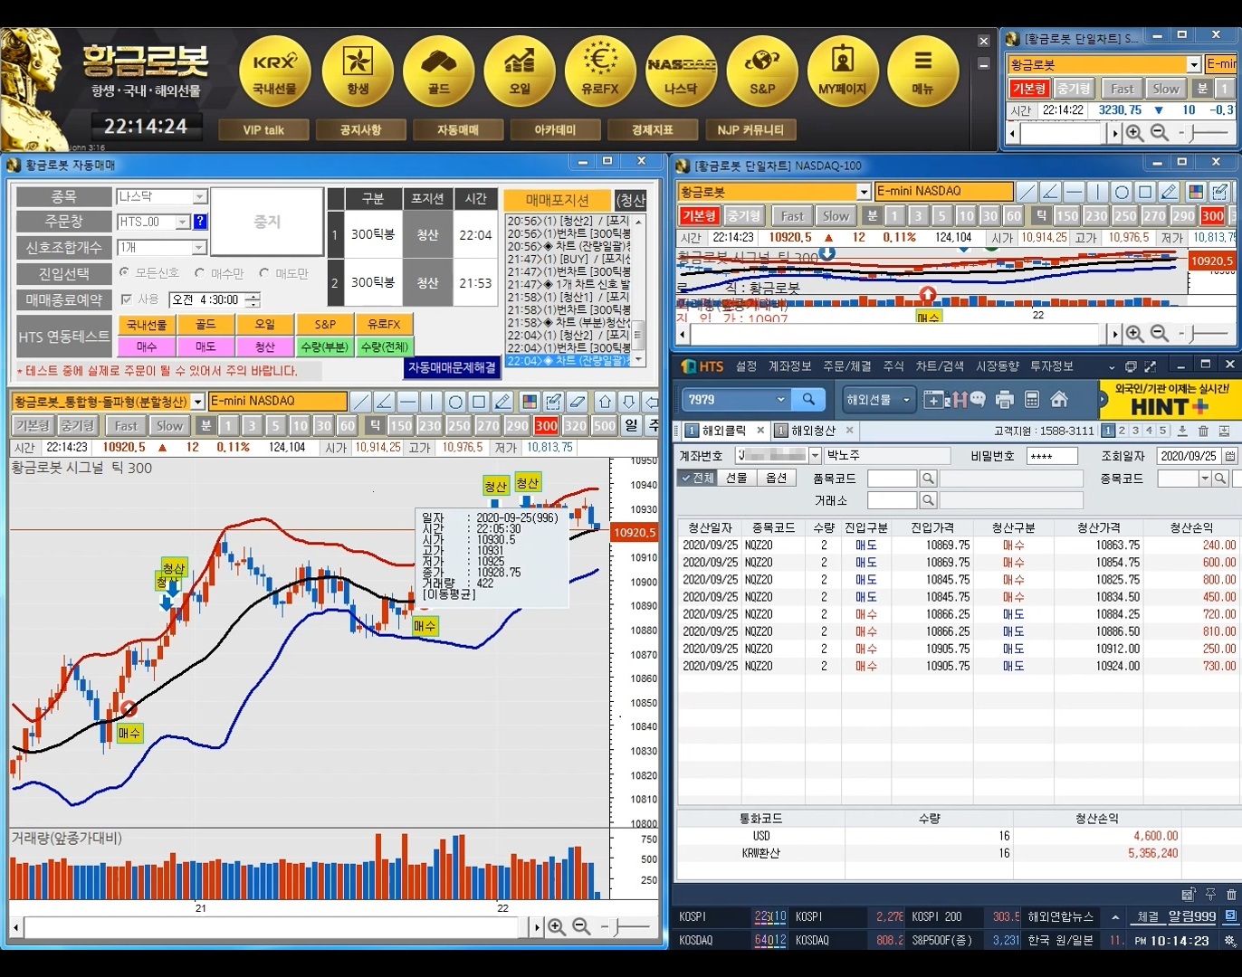
Task: Toggle 중기형 mode in auto-trade chart
Action: pos(78,425)
